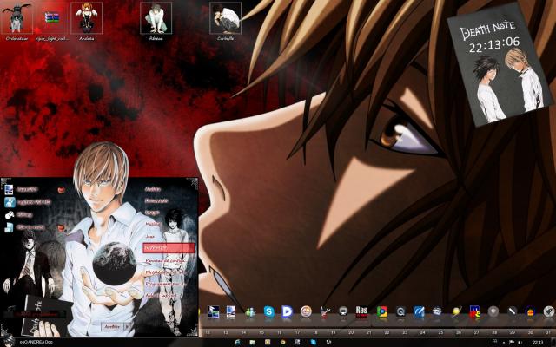Open the Ordinateur desktop icon
The height and width of the screenshot is (347, 556).
point(17,21)
